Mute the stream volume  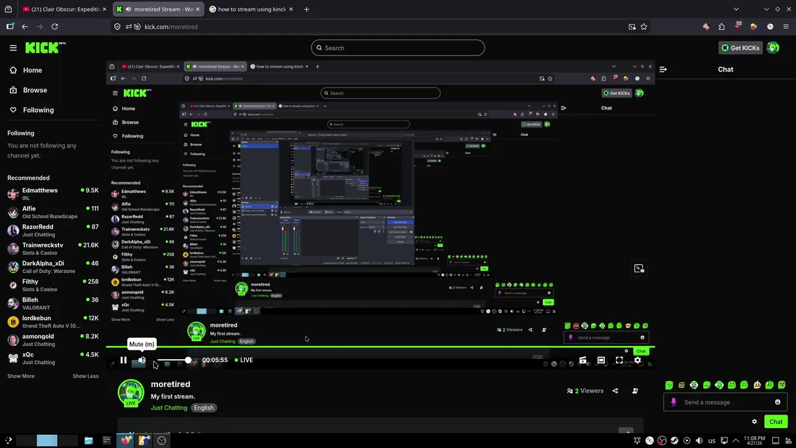click(142, 360)
